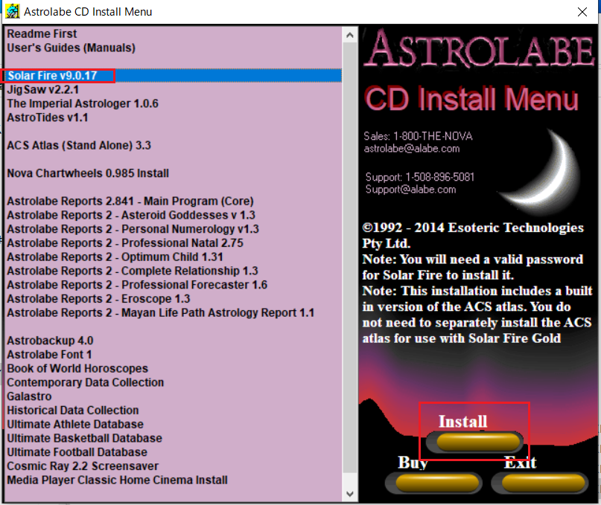Open User's Guides (Manuals) entry

[71, 48]
